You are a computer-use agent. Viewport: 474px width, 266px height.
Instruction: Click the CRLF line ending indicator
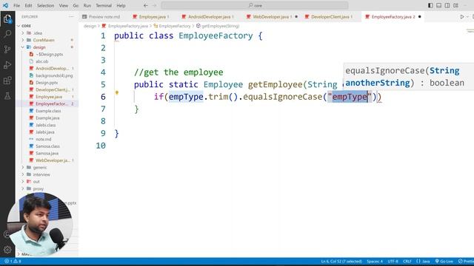tap(407, 261)
